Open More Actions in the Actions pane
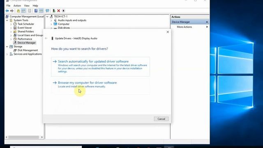The height and width of the screenshot is (148, 263). (x=184, y=27)
